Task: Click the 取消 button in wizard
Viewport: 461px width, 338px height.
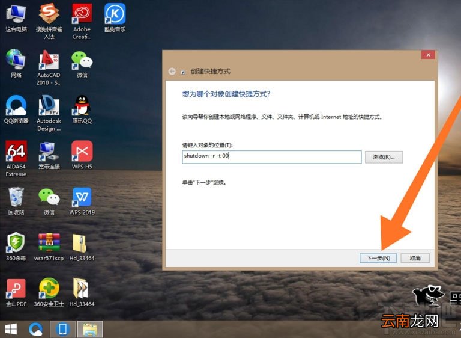Action: [415, 258]
